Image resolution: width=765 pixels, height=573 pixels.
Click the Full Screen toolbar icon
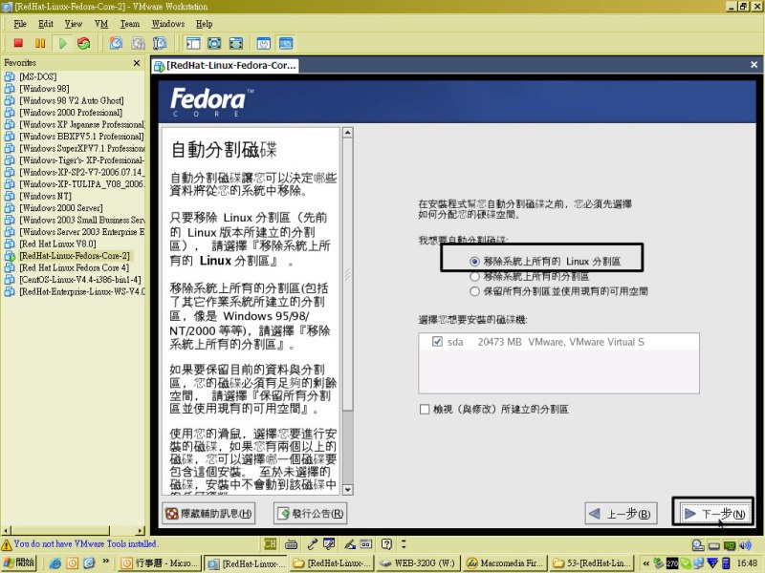pyautogui.click(x=214, y=43)
